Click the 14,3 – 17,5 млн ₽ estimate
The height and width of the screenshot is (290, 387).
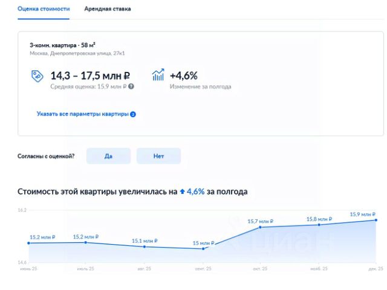[90, 76]
